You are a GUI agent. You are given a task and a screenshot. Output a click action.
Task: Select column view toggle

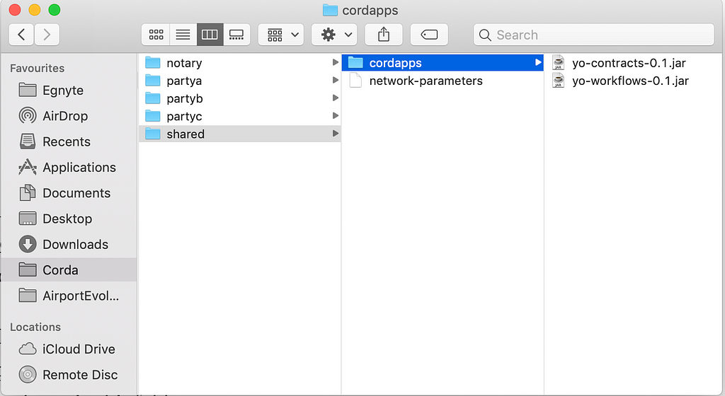[210, 35]
